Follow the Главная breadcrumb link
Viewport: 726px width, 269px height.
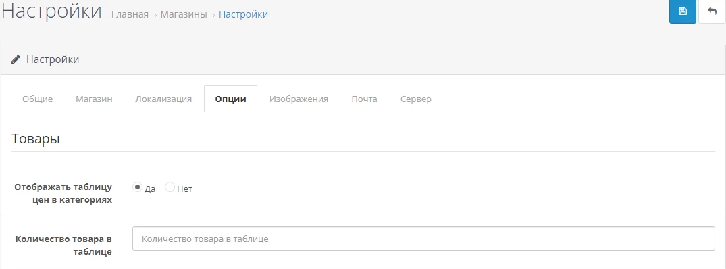(130, 14)
